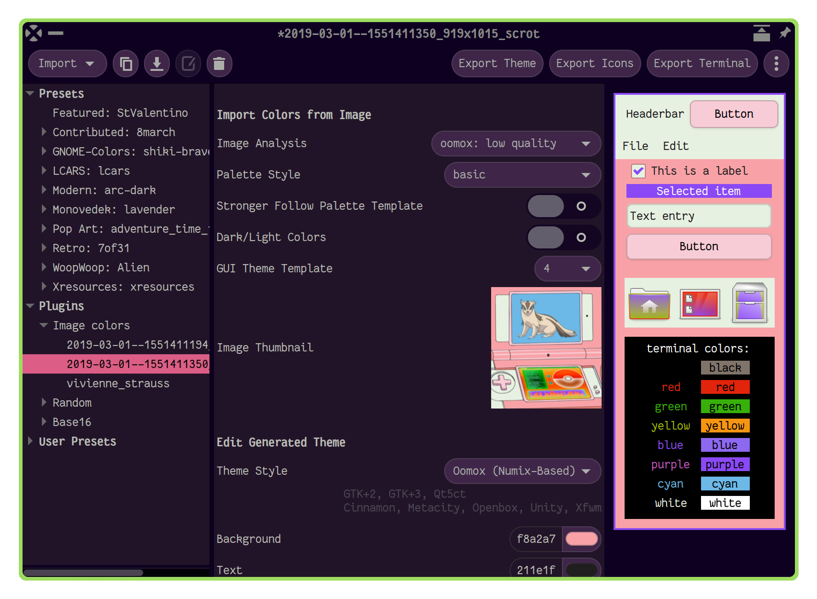Select vivienne_strauss preset
Image resolution: width=817 pixels, height=599 pixels.
pos(118,383)
